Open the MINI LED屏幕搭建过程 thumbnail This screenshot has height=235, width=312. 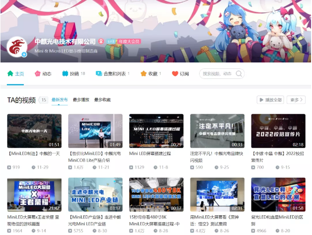[156, 131]
